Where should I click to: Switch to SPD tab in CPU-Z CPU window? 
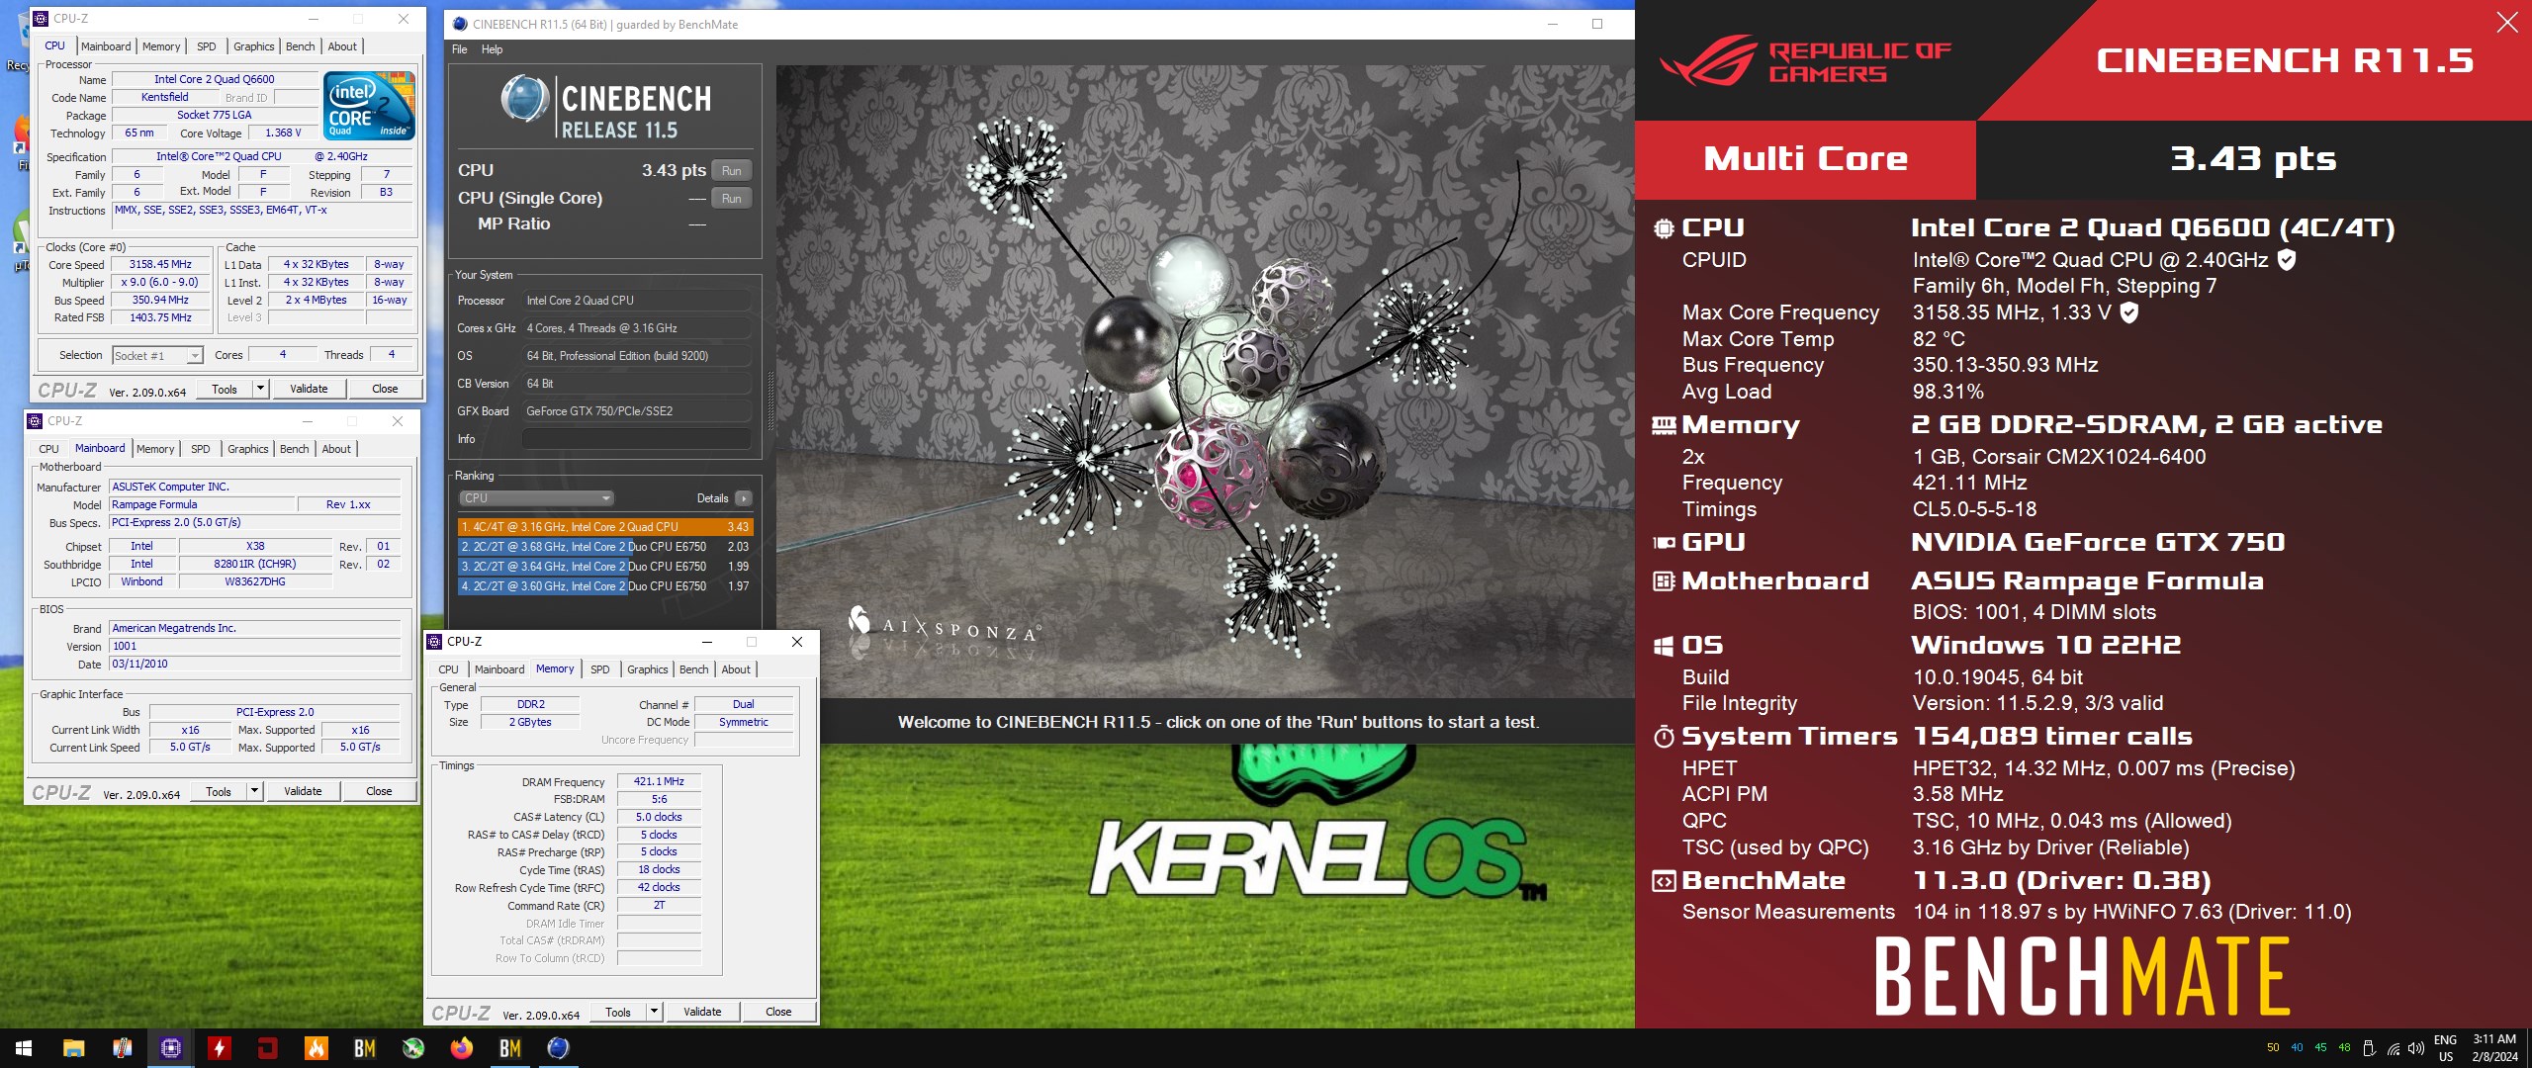pos(206,46)
